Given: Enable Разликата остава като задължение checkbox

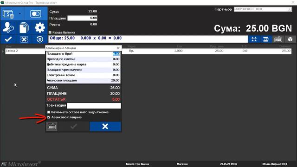Looking at the screenshot, I should point(49,112).
